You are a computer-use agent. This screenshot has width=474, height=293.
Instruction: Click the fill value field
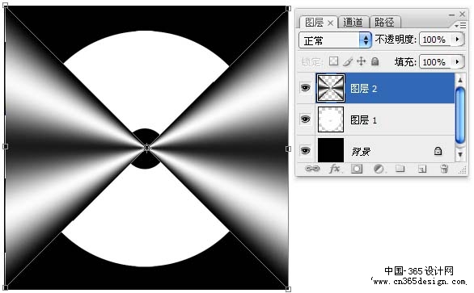coord(435,62)
